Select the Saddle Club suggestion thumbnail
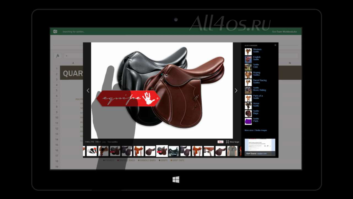This screenshot has height=199, width=353. 248,67
